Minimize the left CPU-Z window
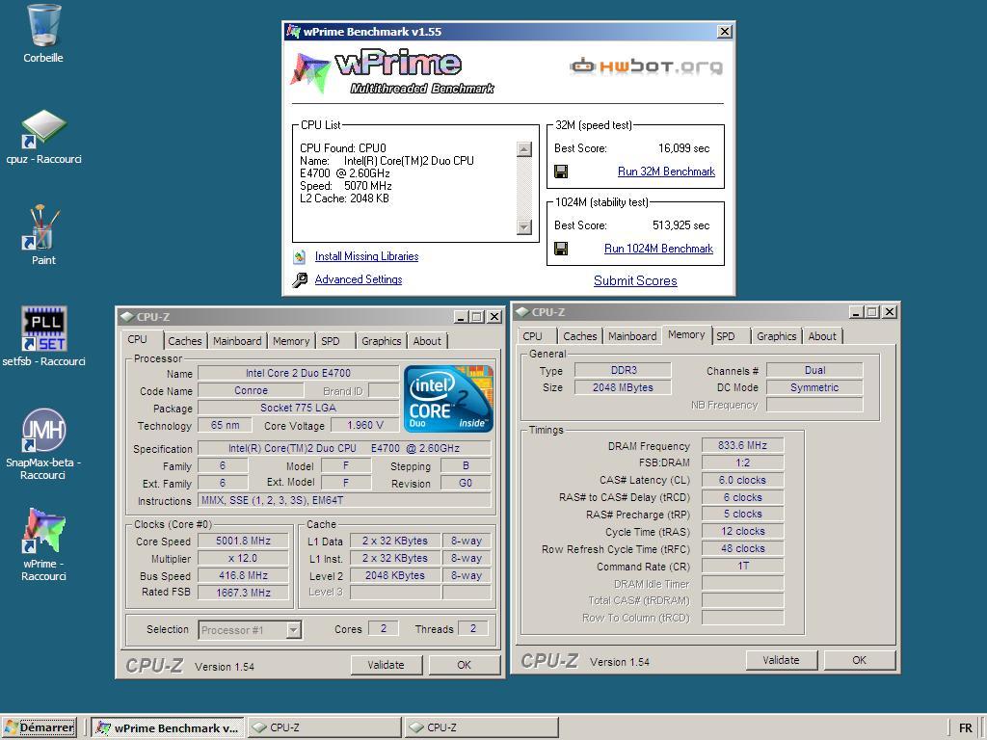987x740 pixels. coord(461,317)
